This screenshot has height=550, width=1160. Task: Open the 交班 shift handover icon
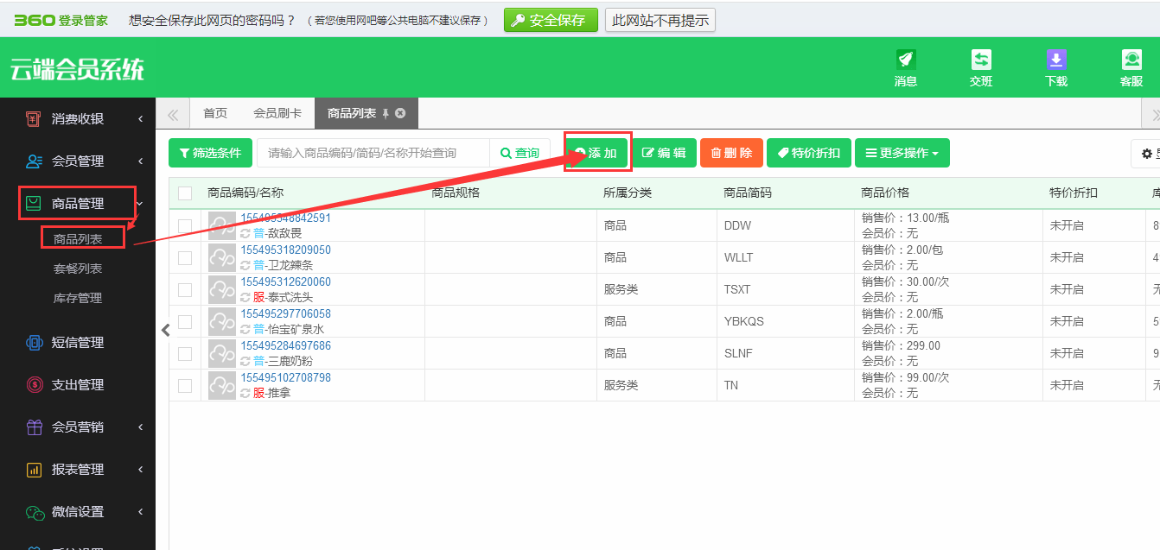tap(981, 60)
